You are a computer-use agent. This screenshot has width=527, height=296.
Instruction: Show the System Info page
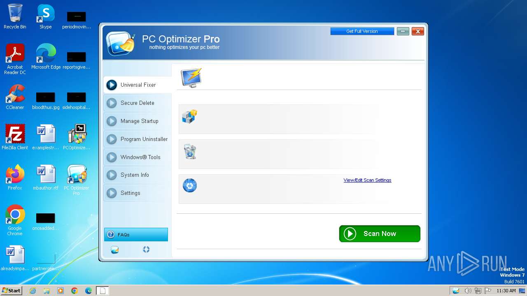[137, 175]
